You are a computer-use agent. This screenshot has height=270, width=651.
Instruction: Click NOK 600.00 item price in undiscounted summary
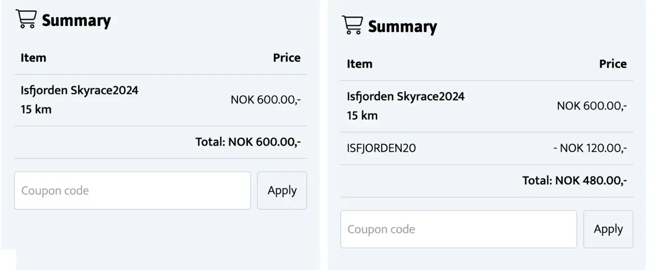(x=266, y=100)
